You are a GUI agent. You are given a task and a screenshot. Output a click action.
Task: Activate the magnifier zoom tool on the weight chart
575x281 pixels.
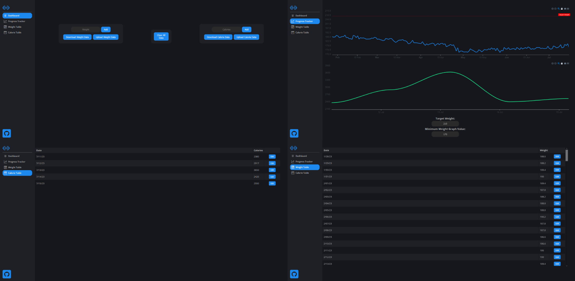559,9
